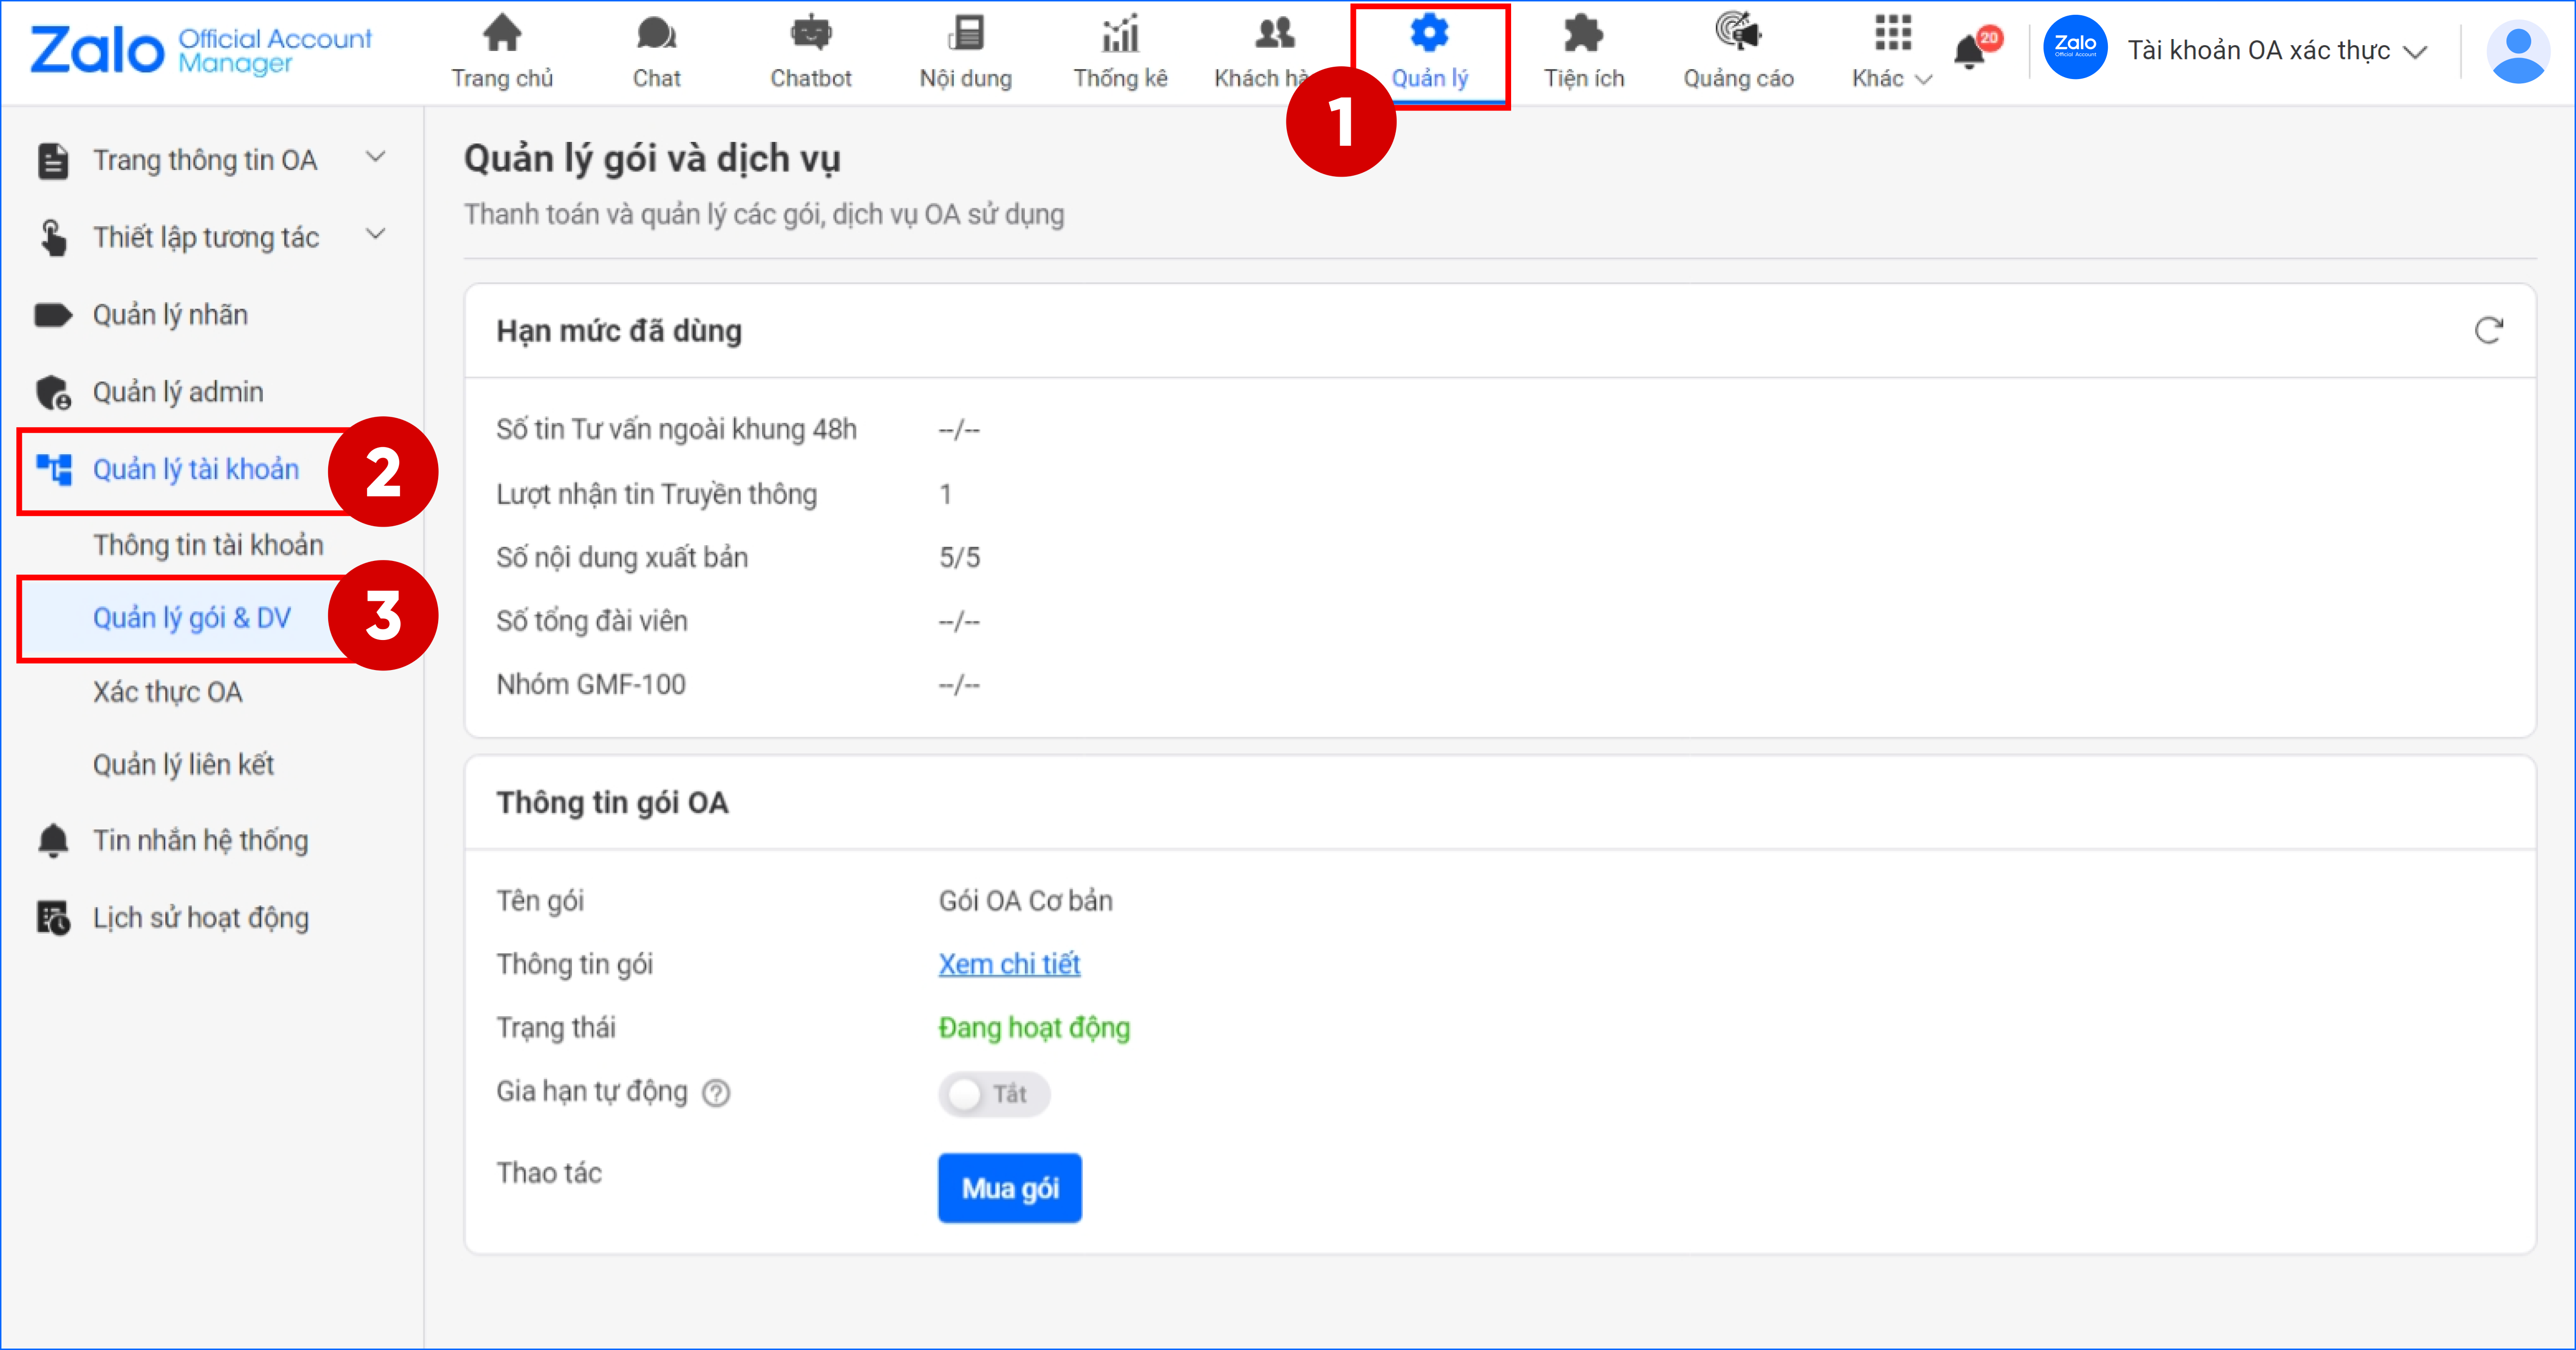The width and height of the screenshot is (2576, 1350).
Task: Open the Thống kê chart icon
Action: [1120, 33]
